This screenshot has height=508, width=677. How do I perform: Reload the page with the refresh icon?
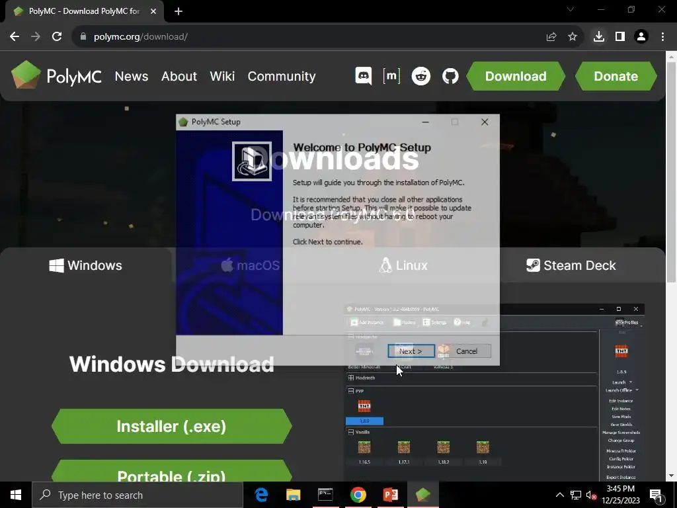point(57,37)
